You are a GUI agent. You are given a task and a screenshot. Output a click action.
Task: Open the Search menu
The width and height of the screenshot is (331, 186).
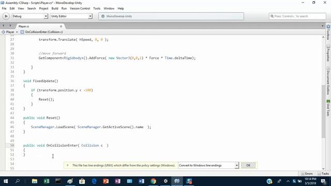pyautogui.click(x=32, y=8)
